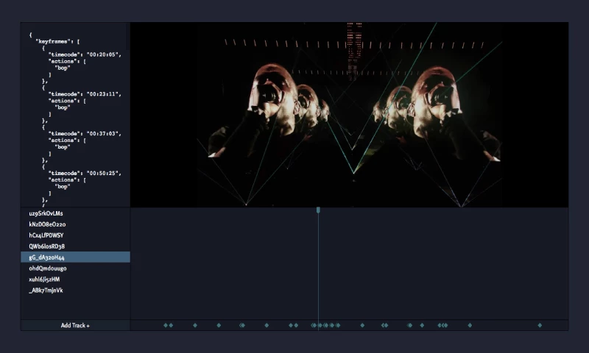Choose track hCx4LfPDWSY
This screenshot has height=353, width=589.
[46, 235]
